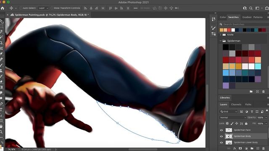
Task: Open the Libraries panel tab
Action: tap(225, 98)
